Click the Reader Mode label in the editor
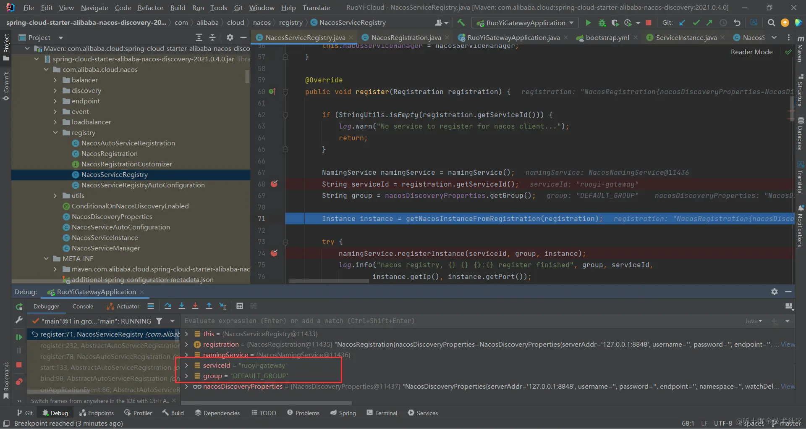The image size is (806, 429). (751, 52)
